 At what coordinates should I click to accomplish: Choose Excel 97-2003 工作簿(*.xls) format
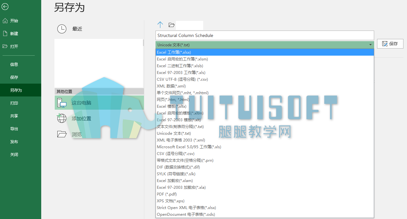(x=265, y=72)
